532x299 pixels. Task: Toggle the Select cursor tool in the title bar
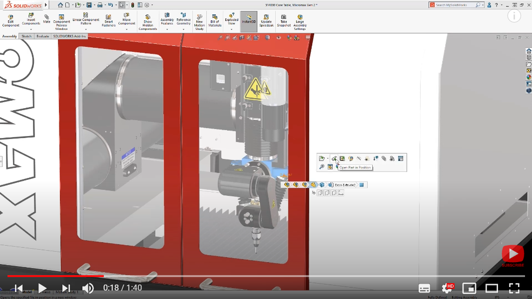(121, 5)
